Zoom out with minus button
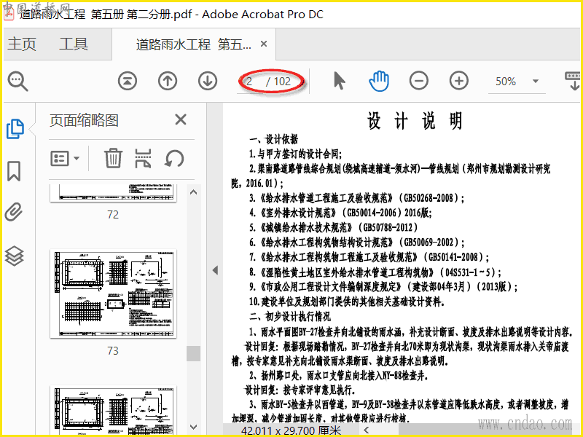583x437 pixels. click(x=418, y=81)
